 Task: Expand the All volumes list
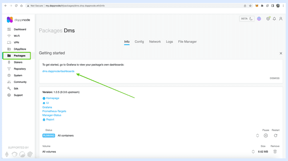[253, 151]
